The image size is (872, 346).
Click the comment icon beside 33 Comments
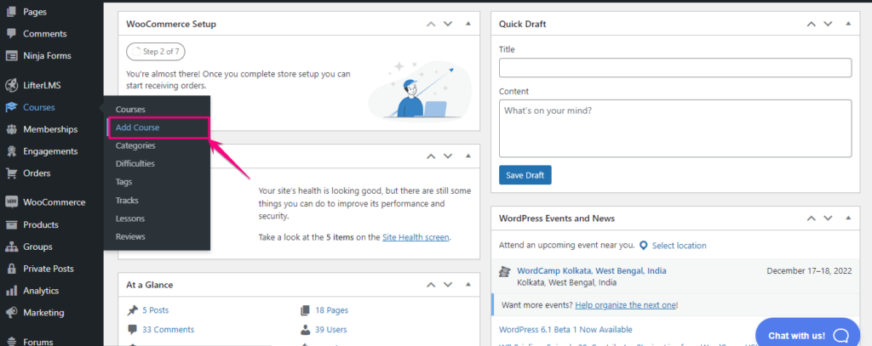[x=132, y=329]
